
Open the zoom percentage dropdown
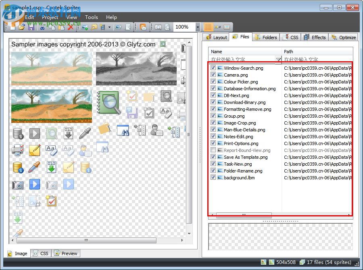(197, 27)
